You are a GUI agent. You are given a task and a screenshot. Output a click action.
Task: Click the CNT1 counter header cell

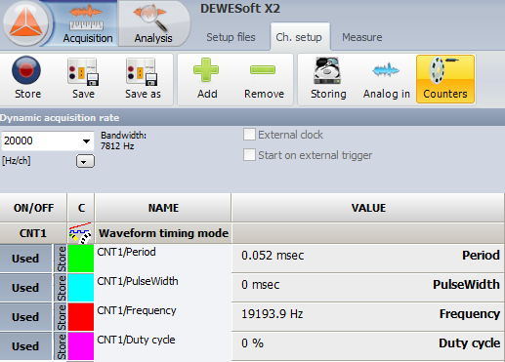click(33, 233)
